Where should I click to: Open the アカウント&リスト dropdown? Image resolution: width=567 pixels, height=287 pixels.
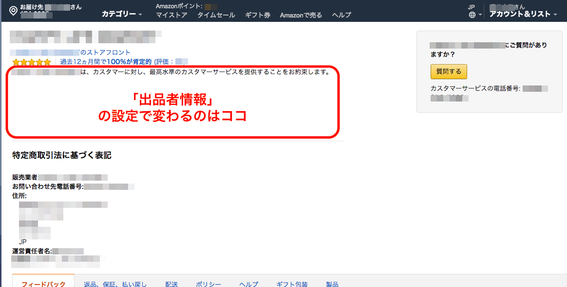coord(523,14)
